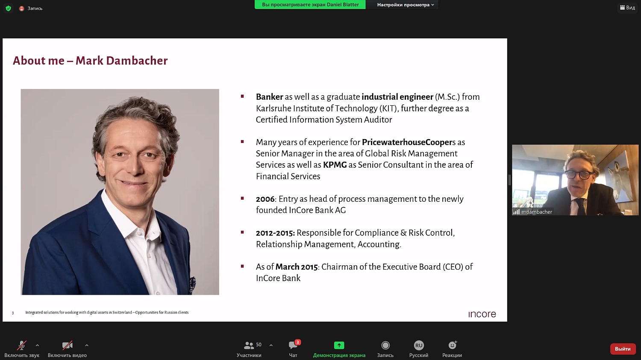This screenshot has width=641, height=360.
Task: Click slide number 3 in footer
Action: [x=13, y=313]
